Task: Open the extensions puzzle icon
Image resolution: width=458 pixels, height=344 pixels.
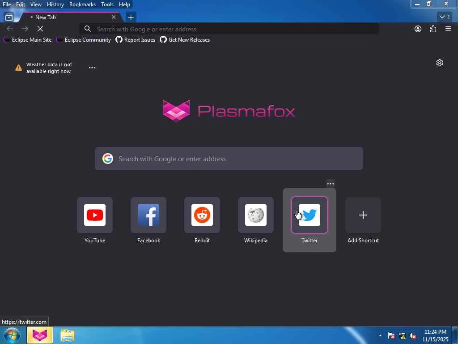Action: click(x=433, y=29)
